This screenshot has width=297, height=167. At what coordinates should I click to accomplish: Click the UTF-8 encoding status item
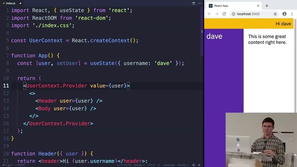tap(151, 165)
